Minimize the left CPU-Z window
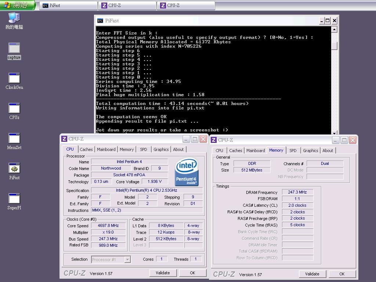376x282 pixels. tap(186, 139)
